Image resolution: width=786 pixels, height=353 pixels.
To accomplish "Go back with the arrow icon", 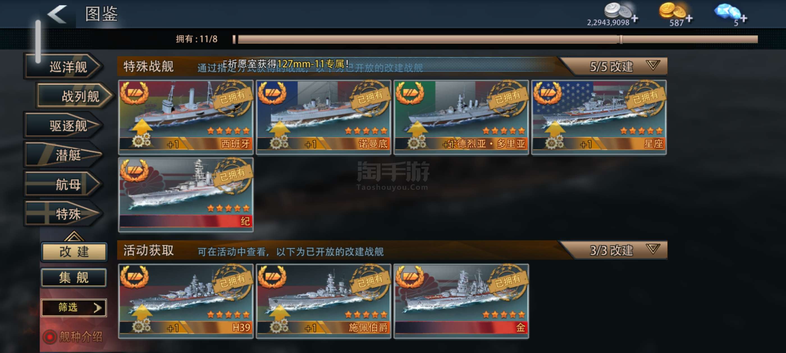I will pyautogui.click(x=57, y=14).
